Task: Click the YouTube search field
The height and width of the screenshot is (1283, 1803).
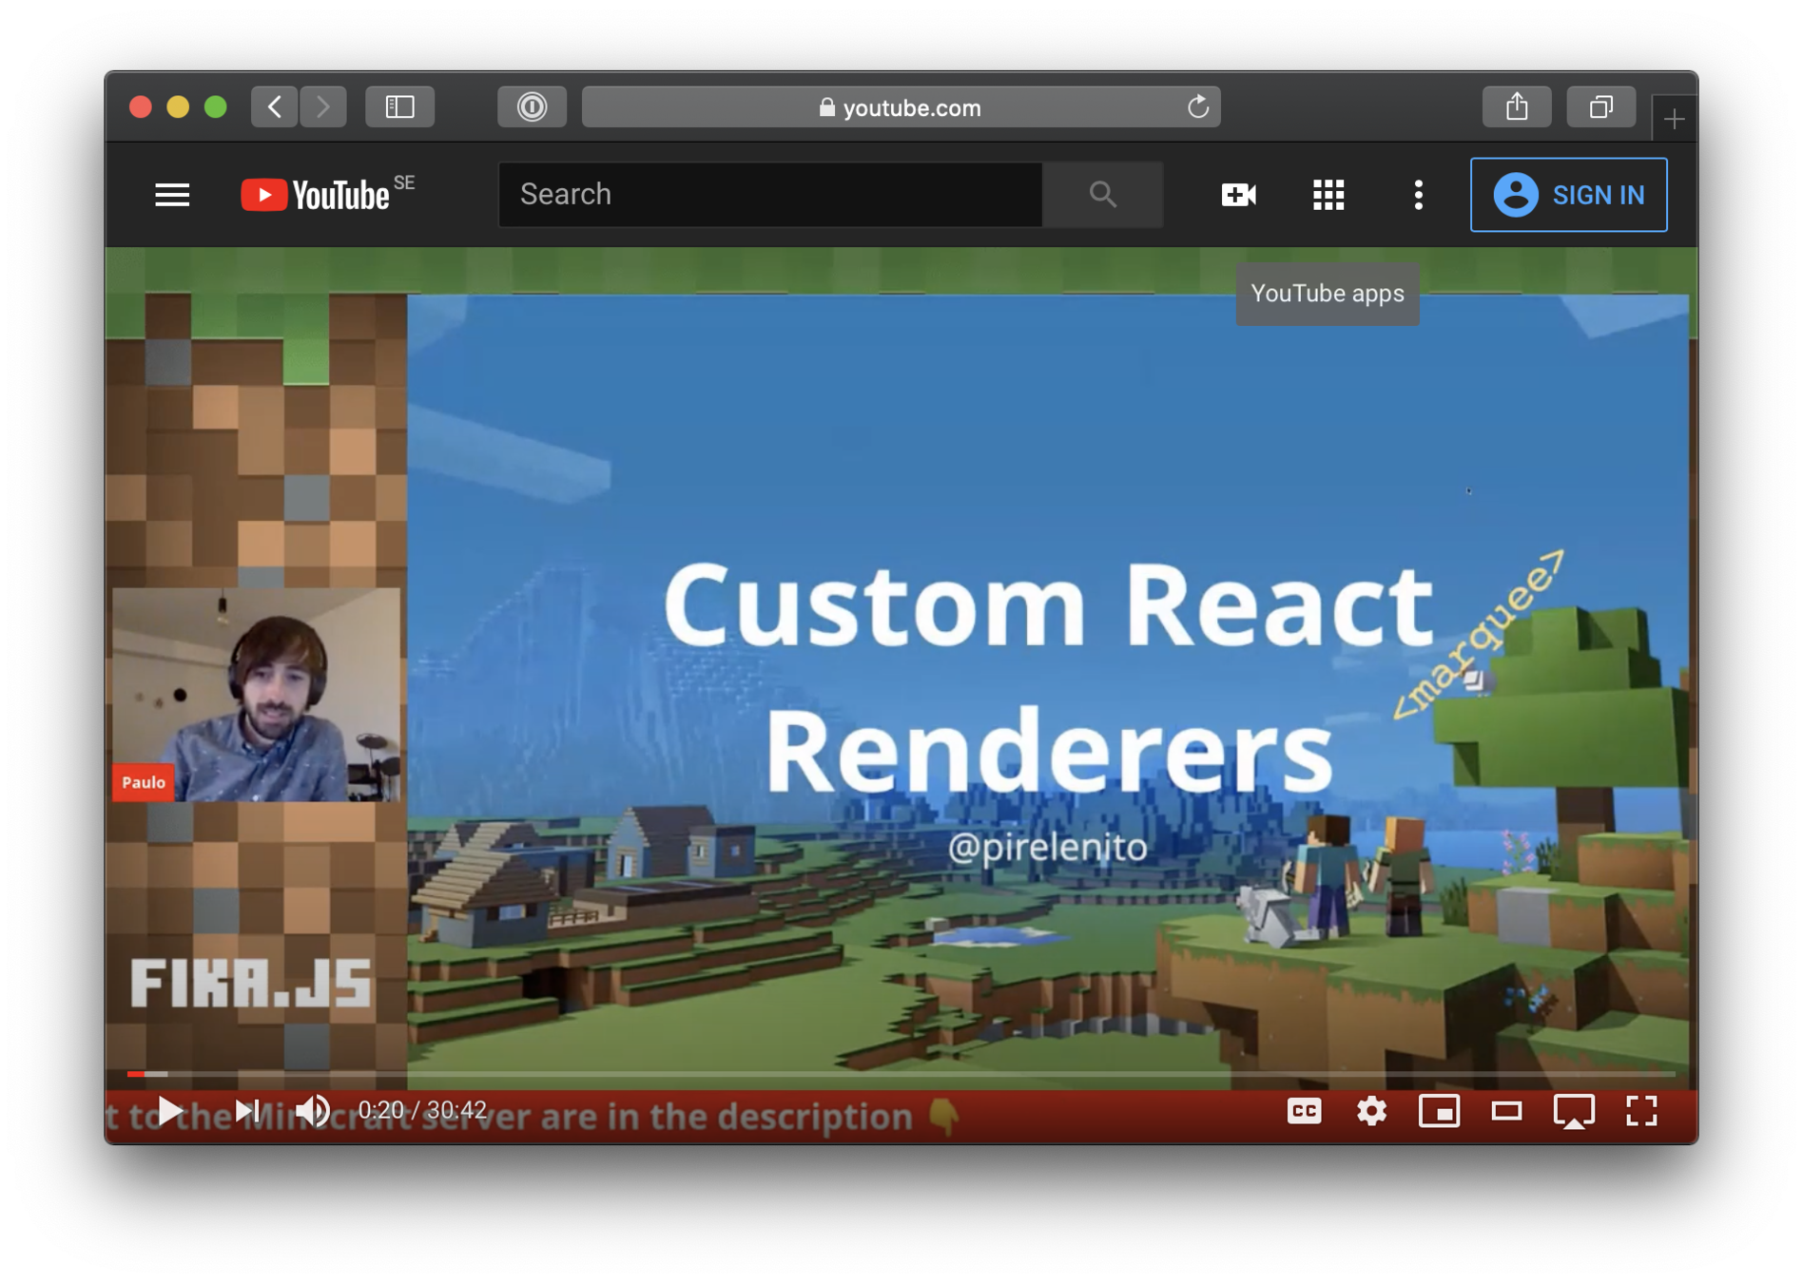Action: click(x=770, y=195)
